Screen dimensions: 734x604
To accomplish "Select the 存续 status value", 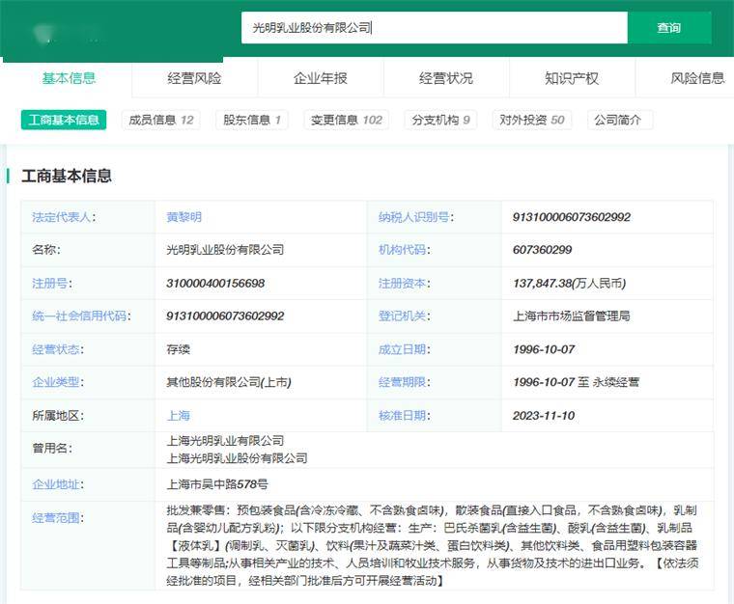I will pyautogui.click(x=179, y=349).
